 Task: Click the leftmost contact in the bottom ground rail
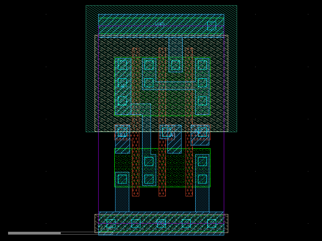pos(111,223)
